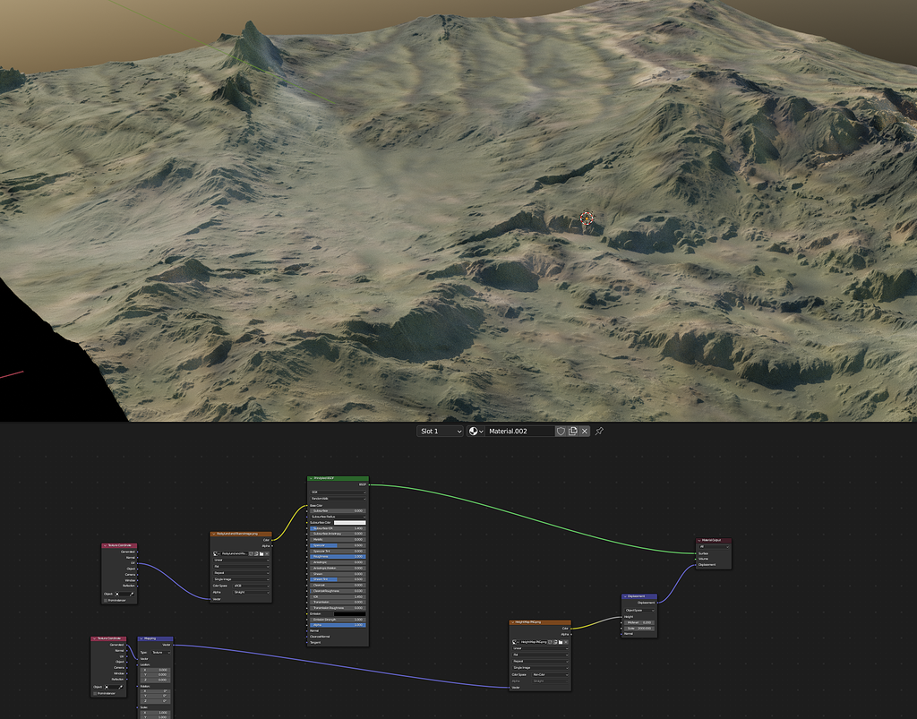Click new image copy icon in RockyLandandRivers node

pyautogui.click(x=256, y=553)
